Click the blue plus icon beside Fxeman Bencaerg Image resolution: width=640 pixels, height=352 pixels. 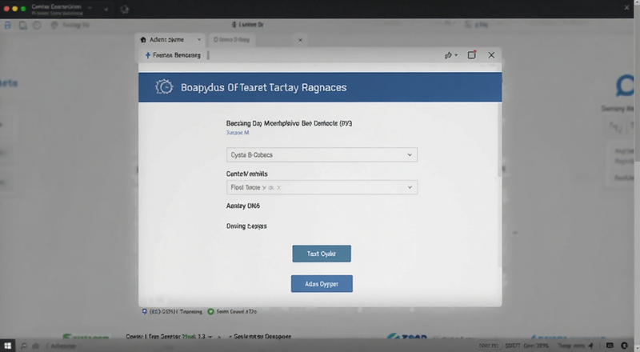coord(148,55)
